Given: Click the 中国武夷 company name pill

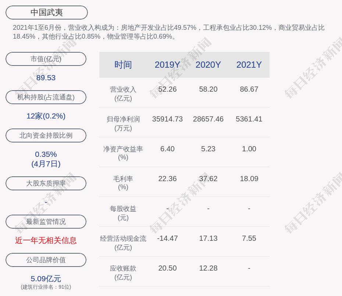Looking at the screenshot, I should click(x=47, y=13).
